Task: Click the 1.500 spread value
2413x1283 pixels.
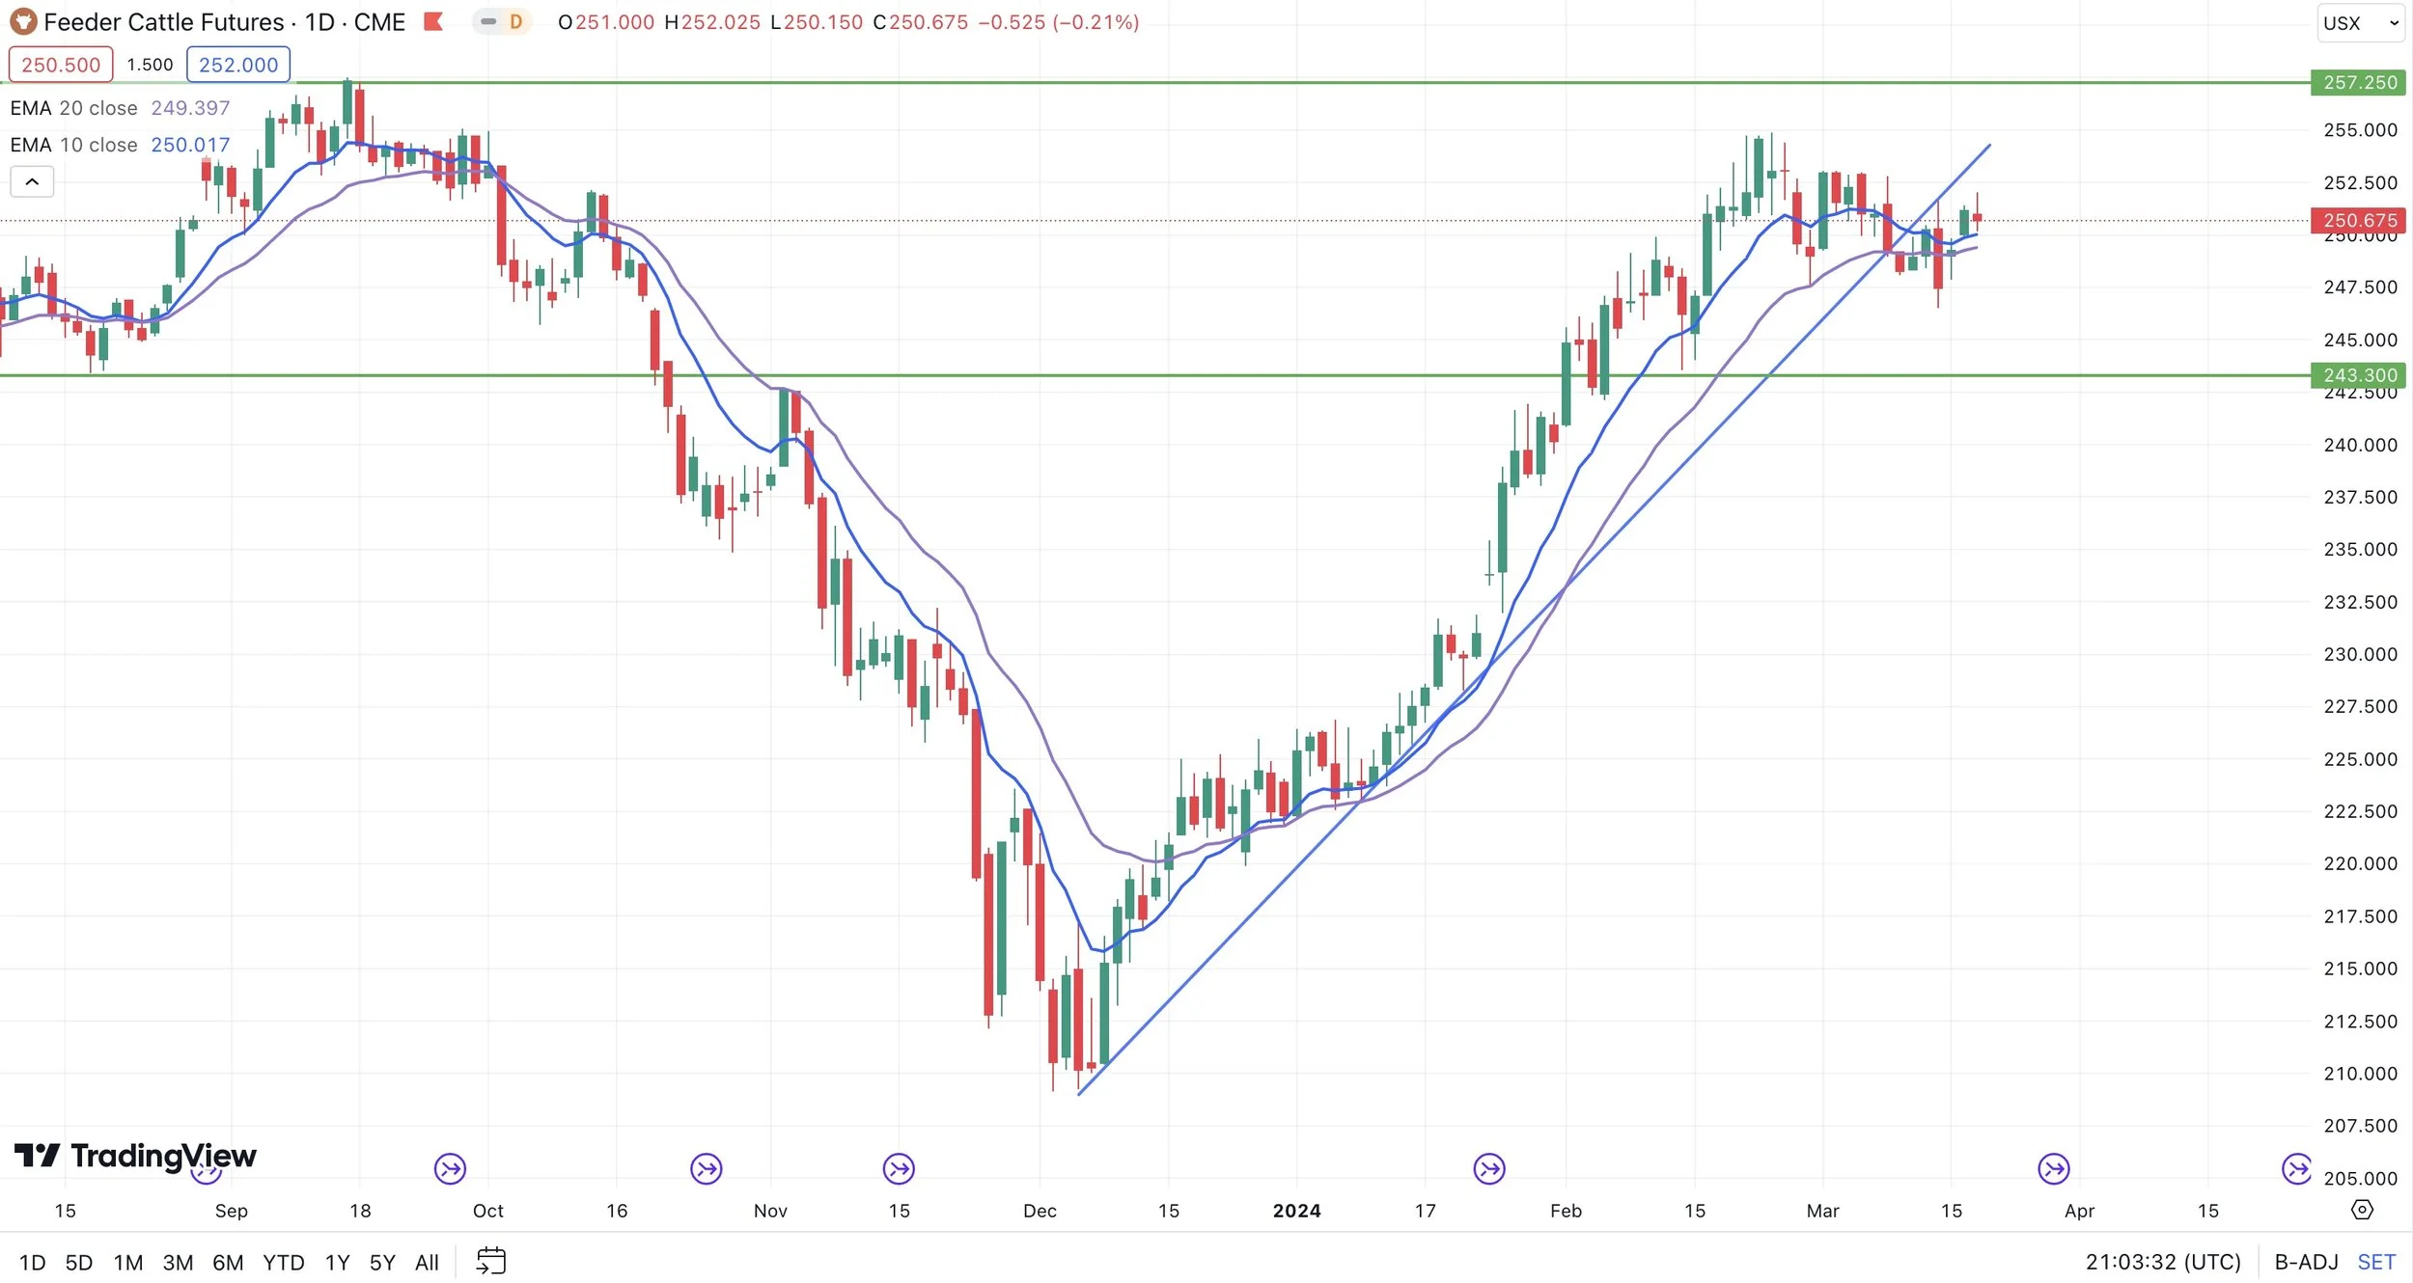Action: (x=150, y=65)
